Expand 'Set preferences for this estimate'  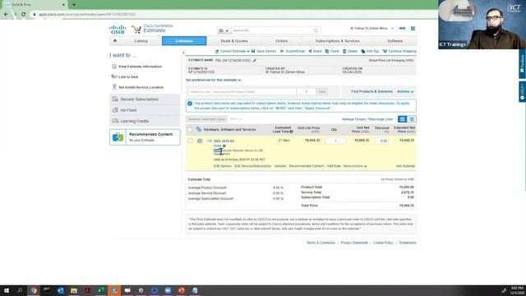pos(214,81)
